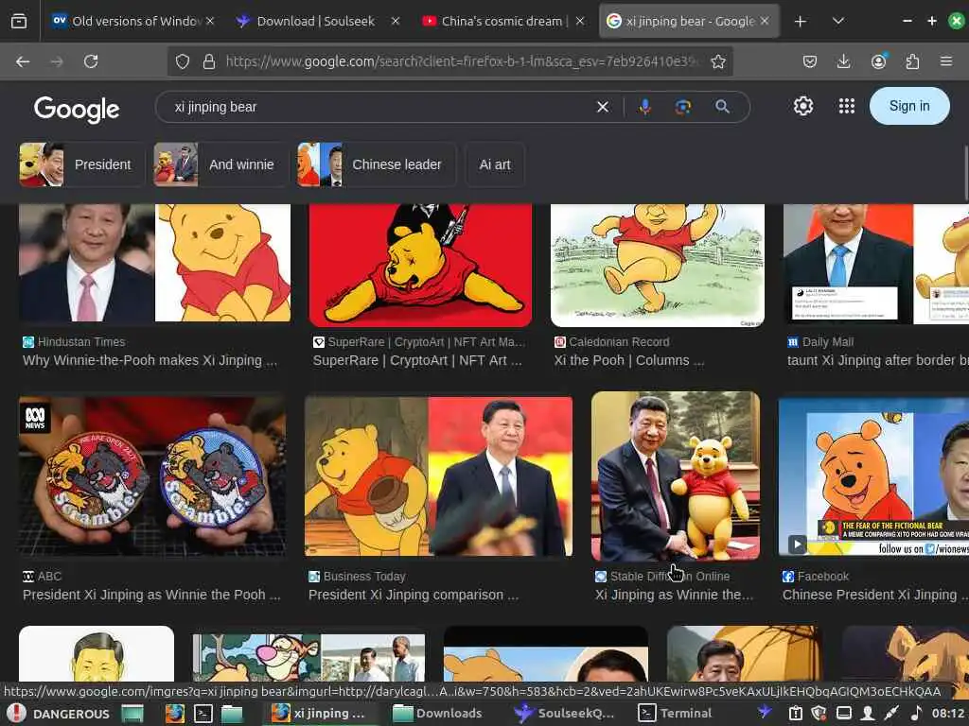Switch to Download | Soulseek tab

[318, 22]
